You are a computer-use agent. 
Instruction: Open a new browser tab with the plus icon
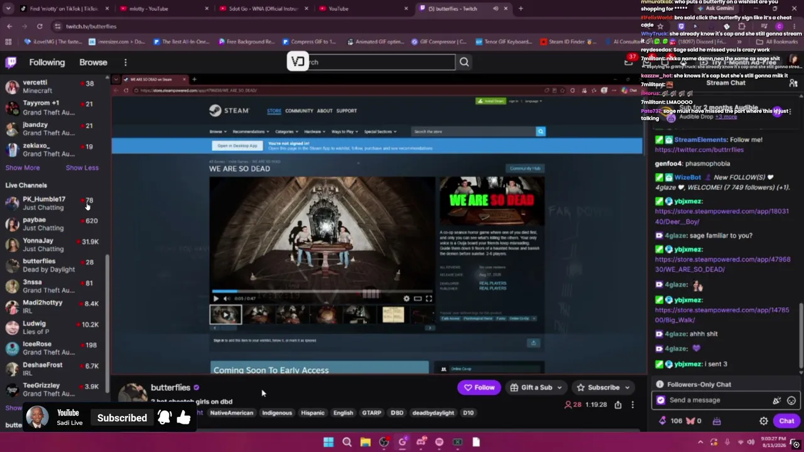pyautogui.click(x=521, y=9)
